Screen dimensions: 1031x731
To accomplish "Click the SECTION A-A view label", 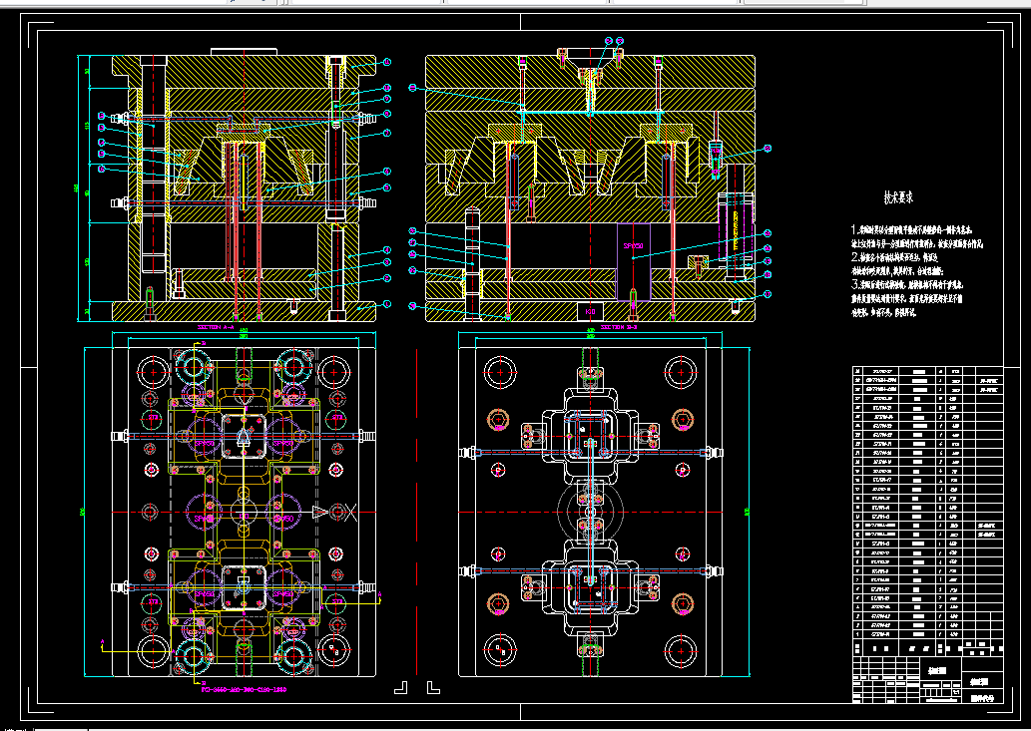I will click(x=216, y=326).
